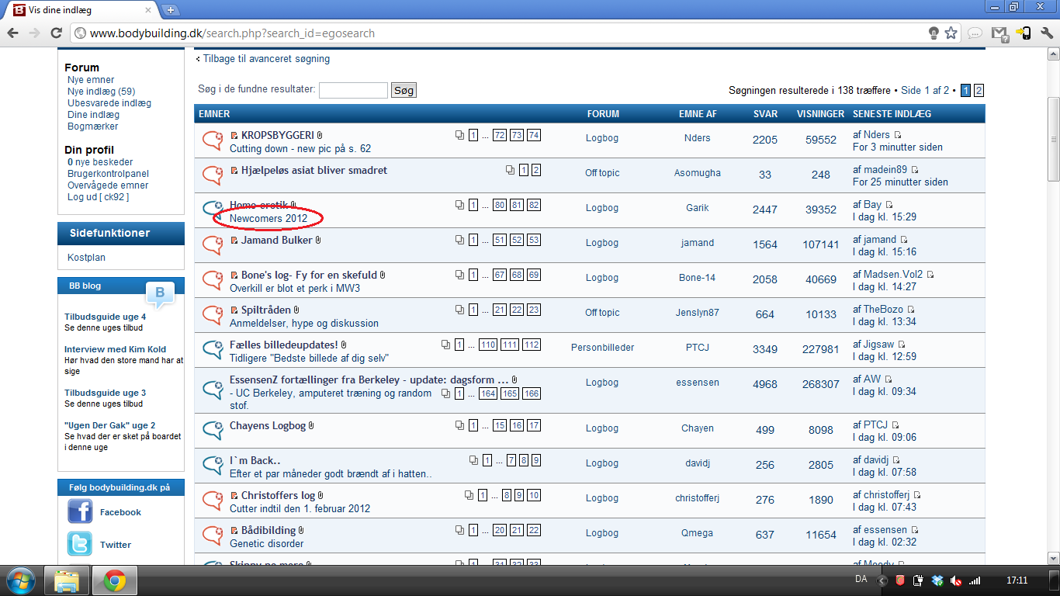1060x596 pixels.
Task: Open Windows Start button
Action: point(19,580)
